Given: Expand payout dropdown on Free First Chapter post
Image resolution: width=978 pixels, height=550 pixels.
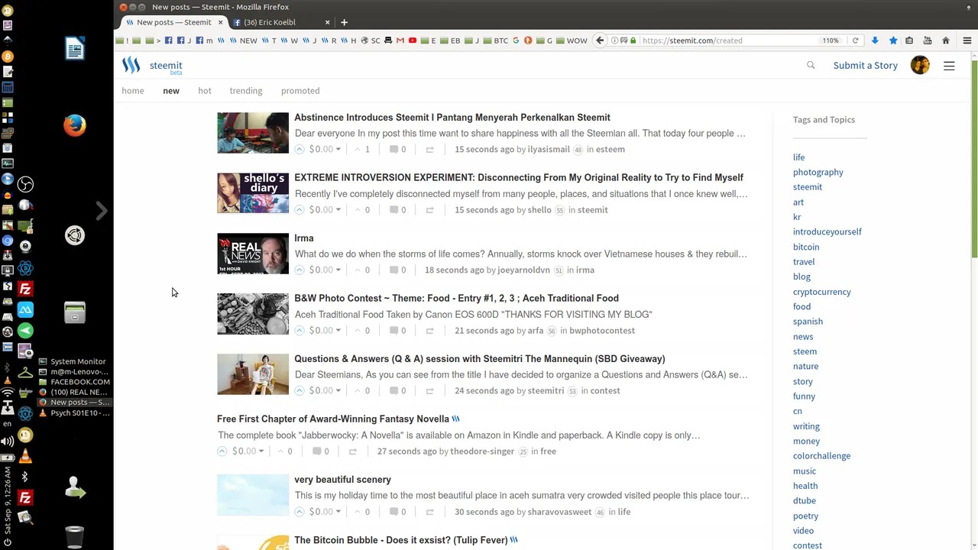Looking at the screenshot, I should click(261, 451).
